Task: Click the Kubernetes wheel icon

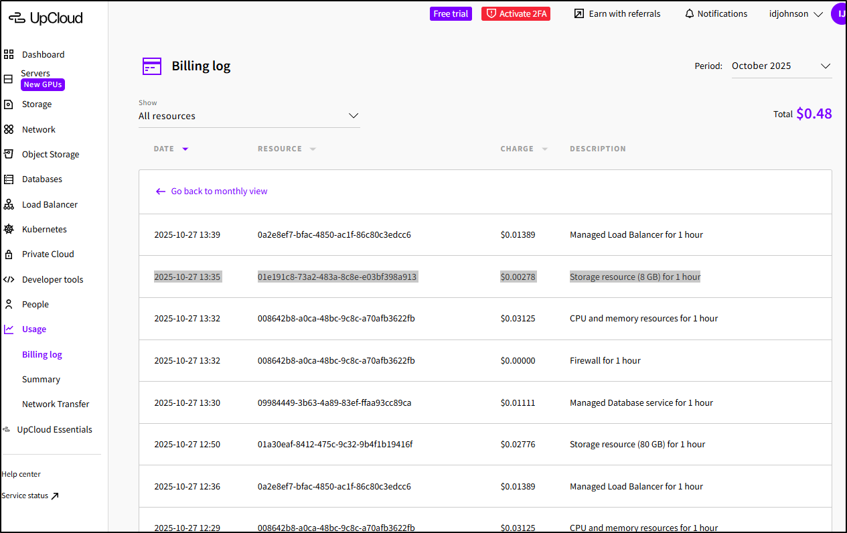Action: click(9, 229)
